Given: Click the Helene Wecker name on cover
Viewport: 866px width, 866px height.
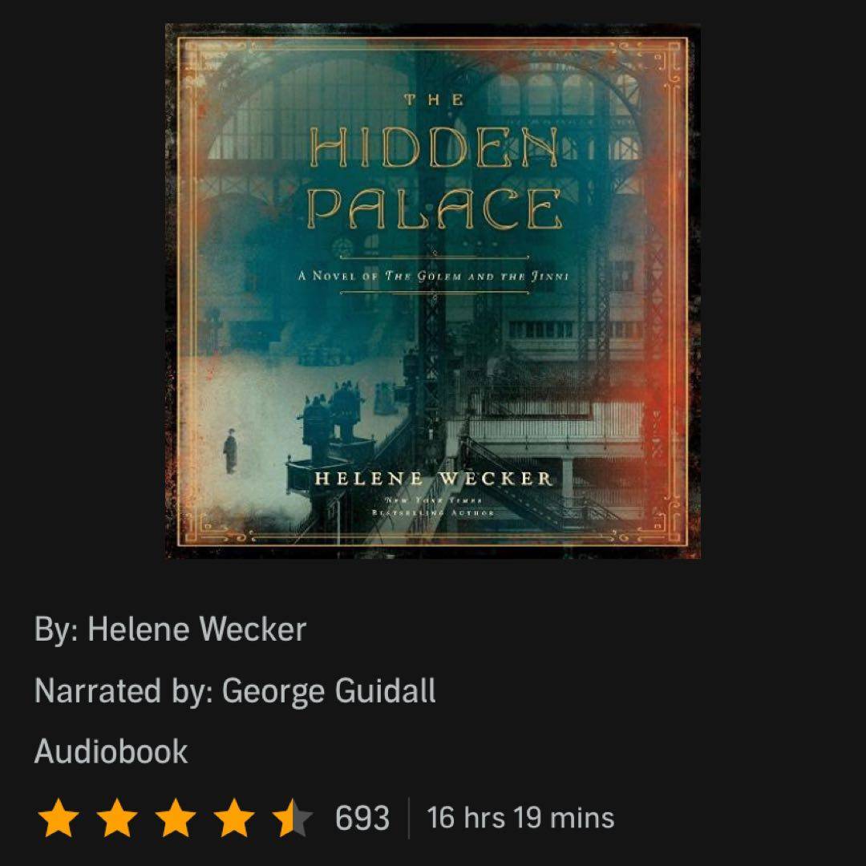Looking at the screenshot, I should (433, 478).
